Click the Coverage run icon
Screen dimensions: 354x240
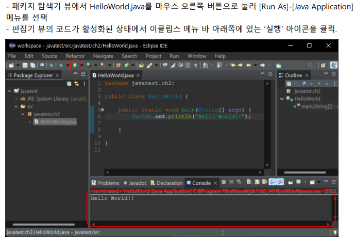coord(89,65)
